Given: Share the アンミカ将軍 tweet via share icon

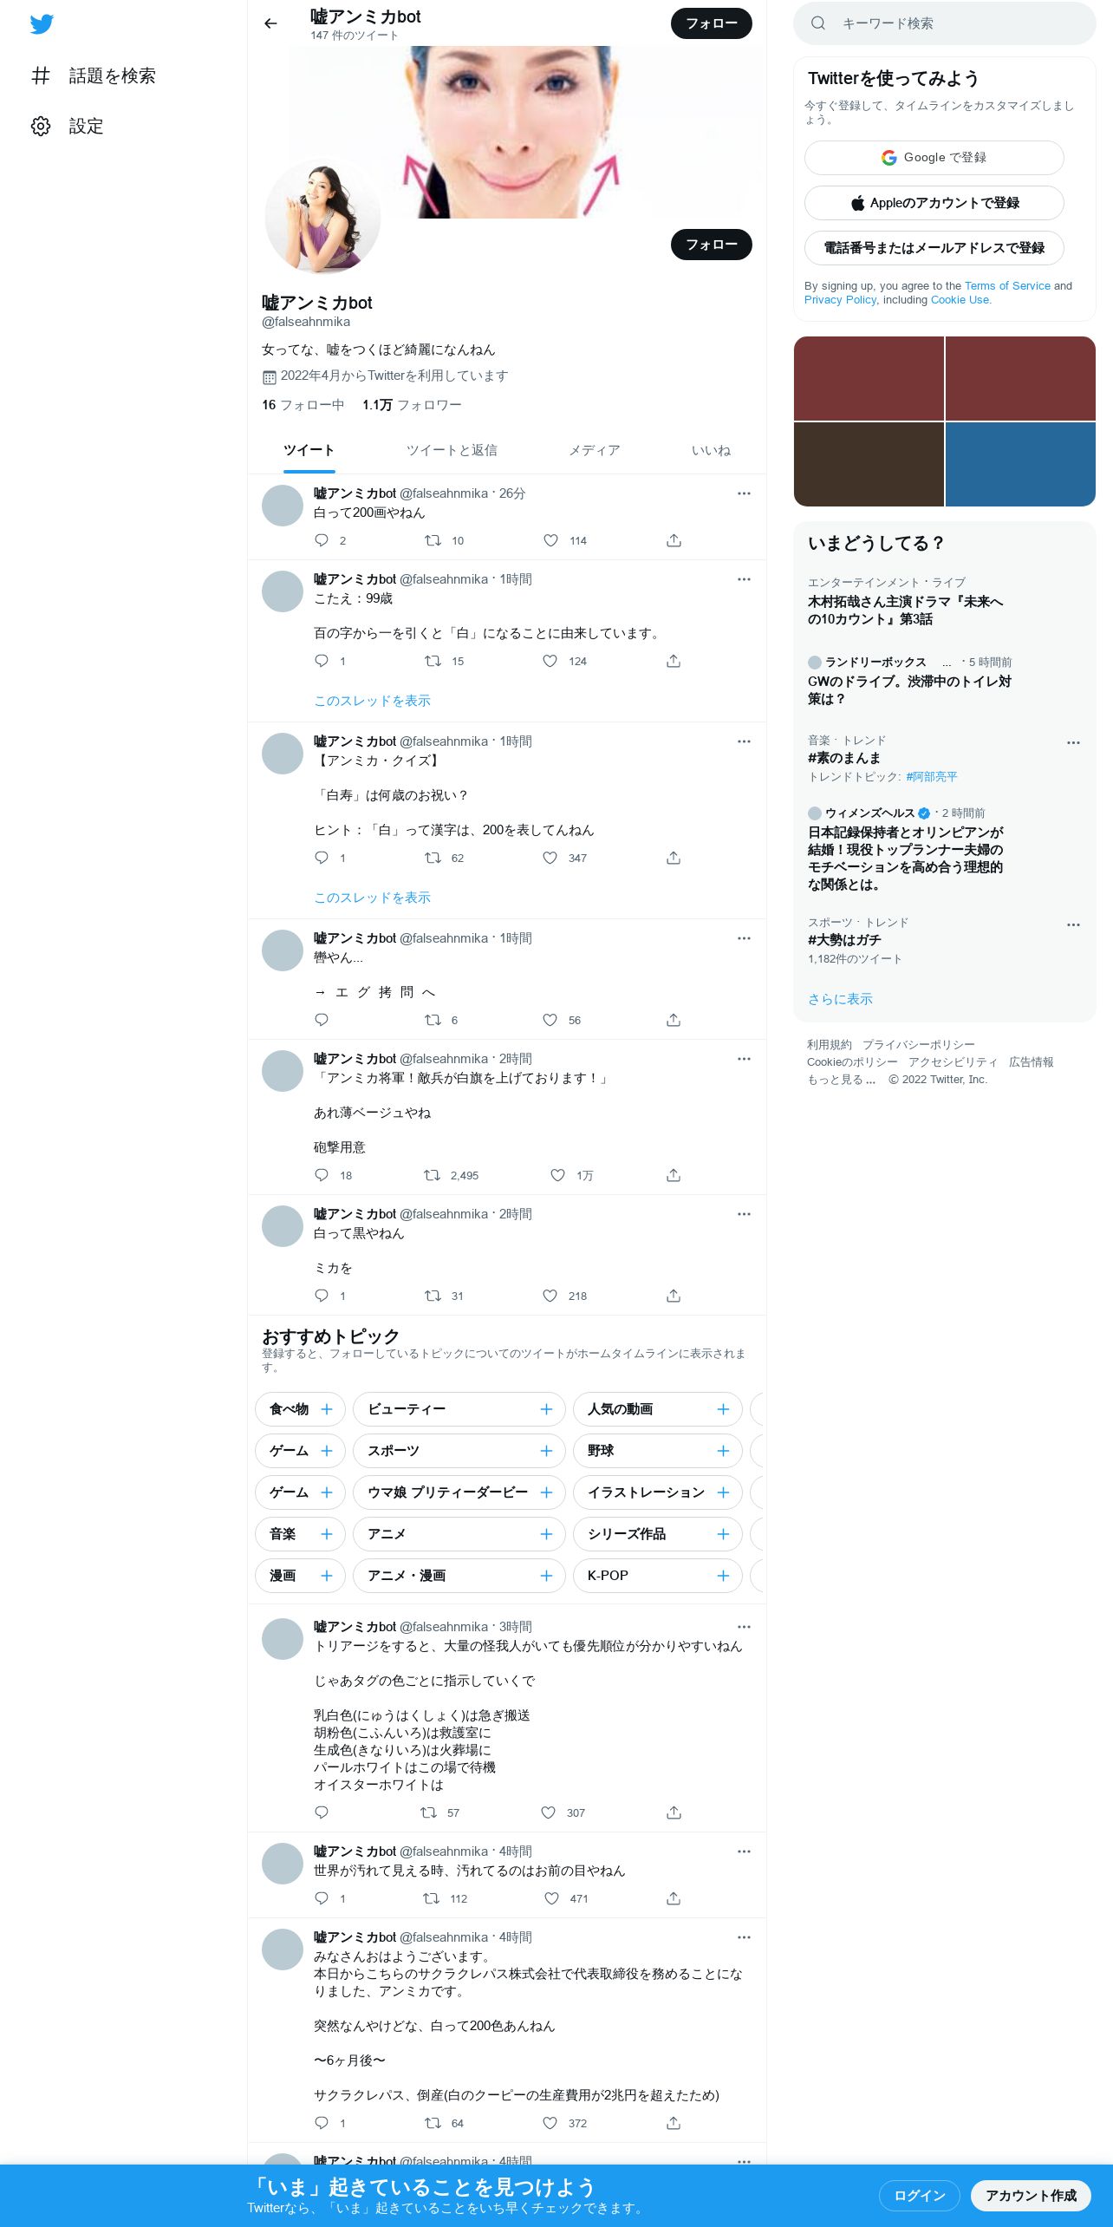Looking at the screenshot, I should pos(674,1175).
